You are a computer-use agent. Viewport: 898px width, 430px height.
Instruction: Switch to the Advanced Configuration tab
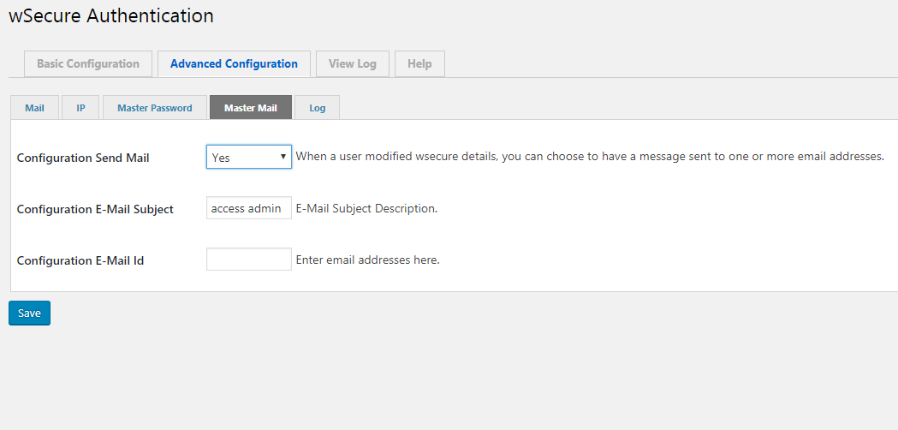[234, 63]
